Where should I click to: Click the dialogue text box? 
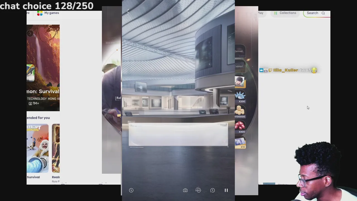[178, 135]
